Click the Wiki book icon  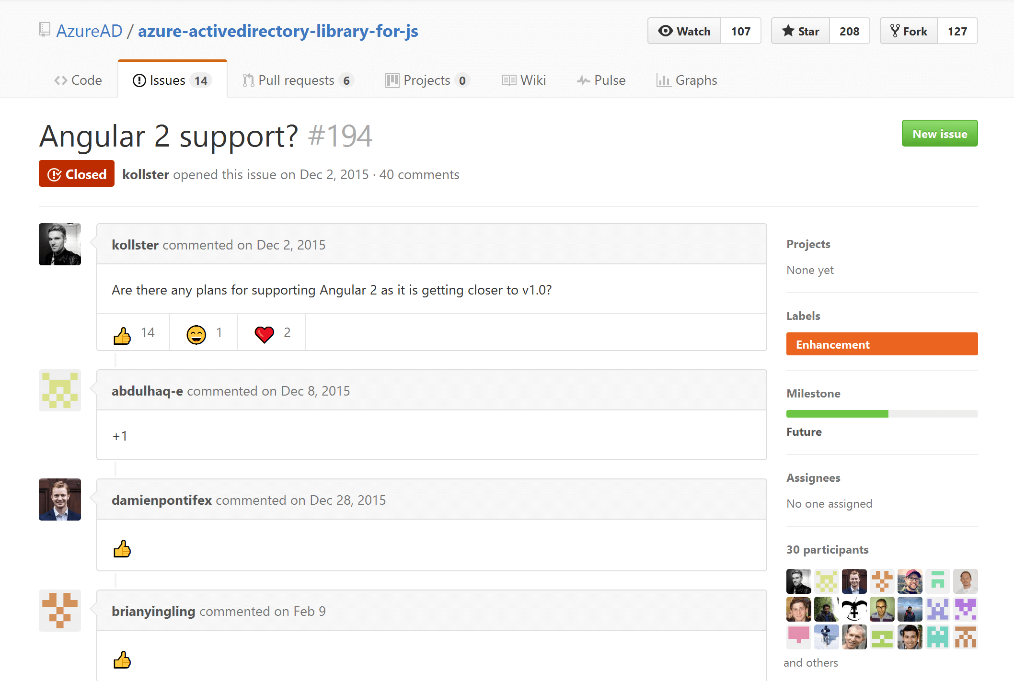(x=509, y=80)
